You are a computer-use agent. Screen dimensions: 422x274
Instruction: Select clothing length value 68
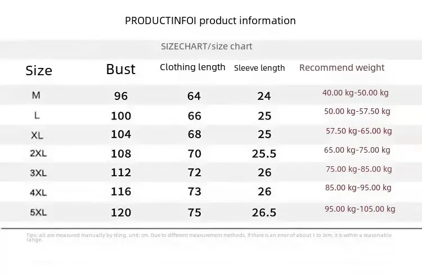194,135
